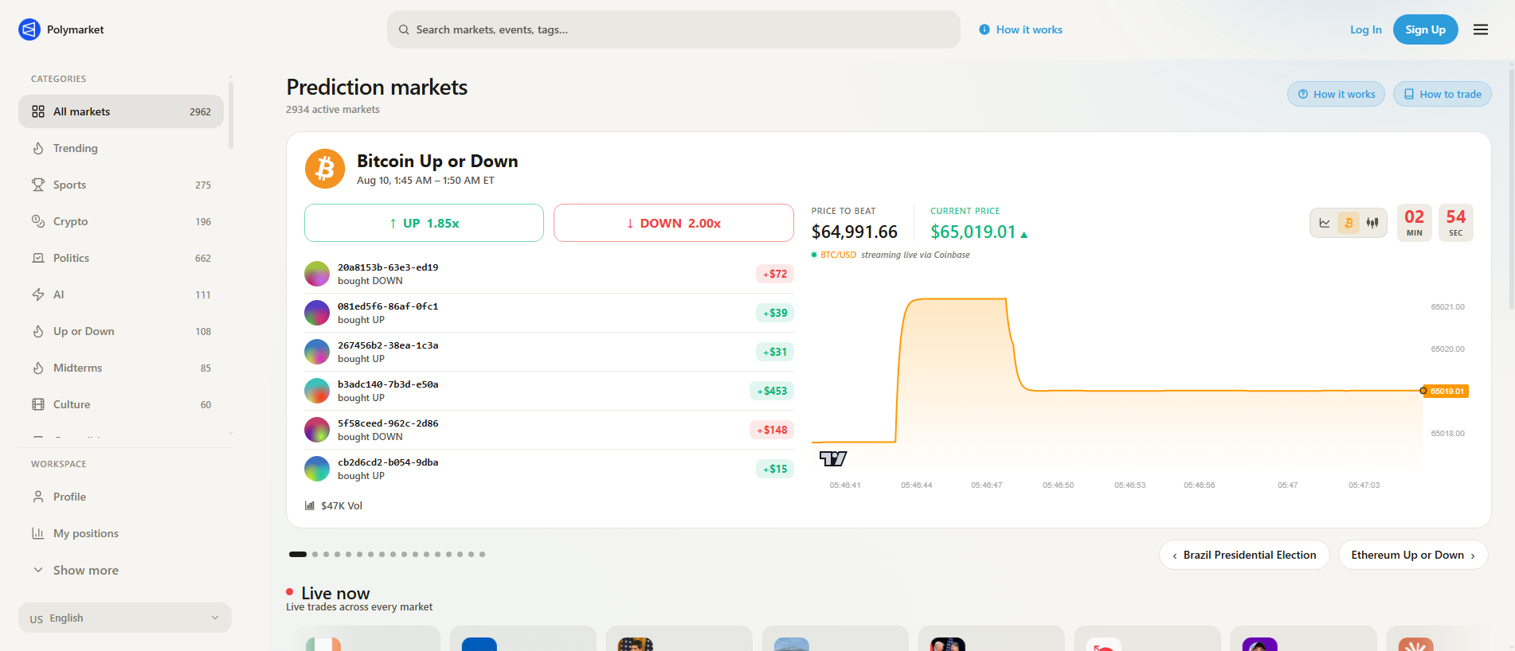Screen dimensions: 1515x651
Task: Click the Crypto coins icon
Action: (x=38, y=221)
